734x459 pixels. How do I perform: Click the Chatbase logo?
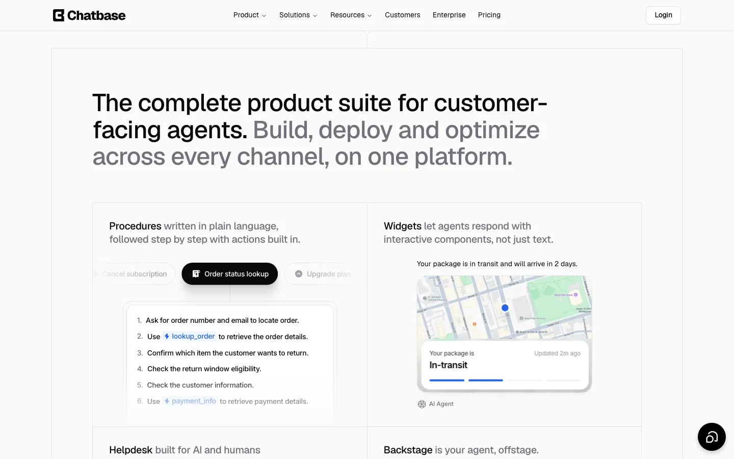(x=89, y=15)
